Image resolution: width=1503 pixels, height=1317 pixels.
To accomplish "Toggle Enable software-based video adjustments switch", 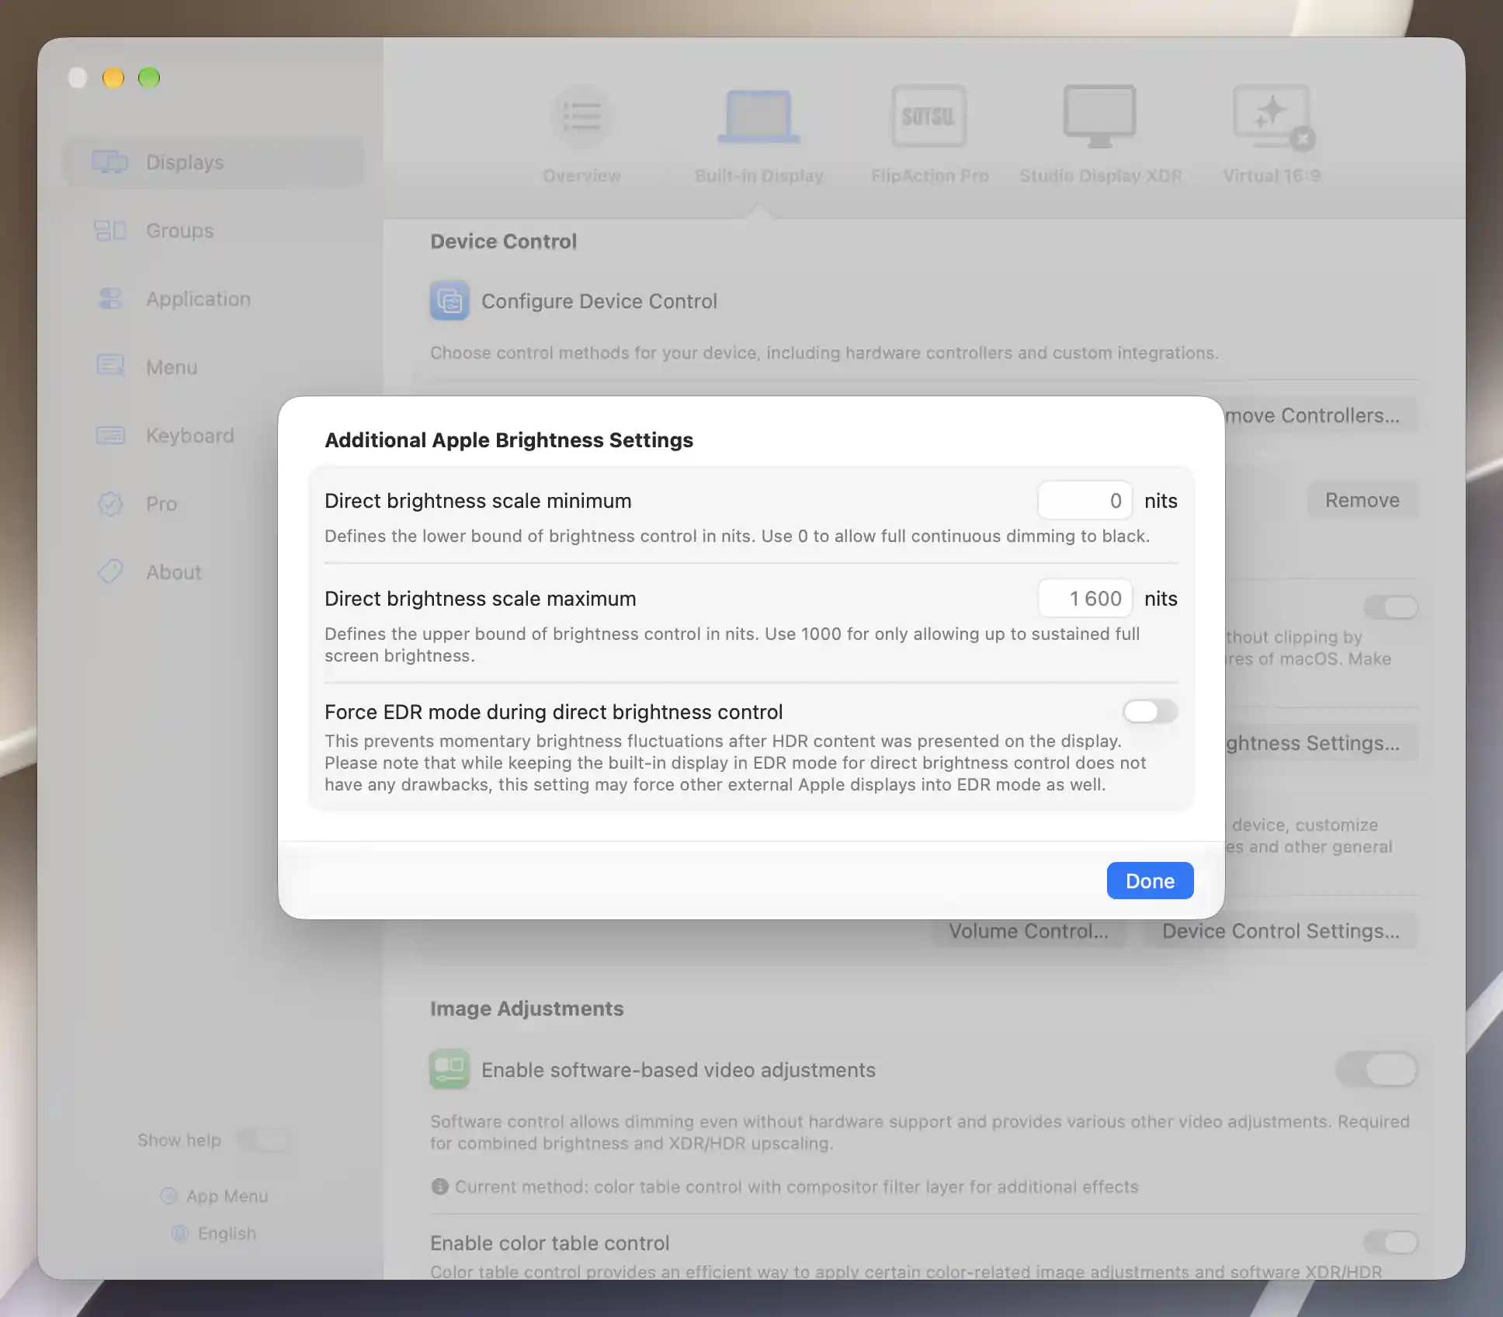I will click(x=1376, y=1069).
